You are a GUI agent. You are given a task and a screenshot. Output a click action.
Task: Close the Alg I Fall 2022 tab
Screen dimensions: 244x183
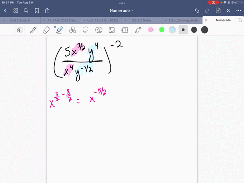[44, 20]
